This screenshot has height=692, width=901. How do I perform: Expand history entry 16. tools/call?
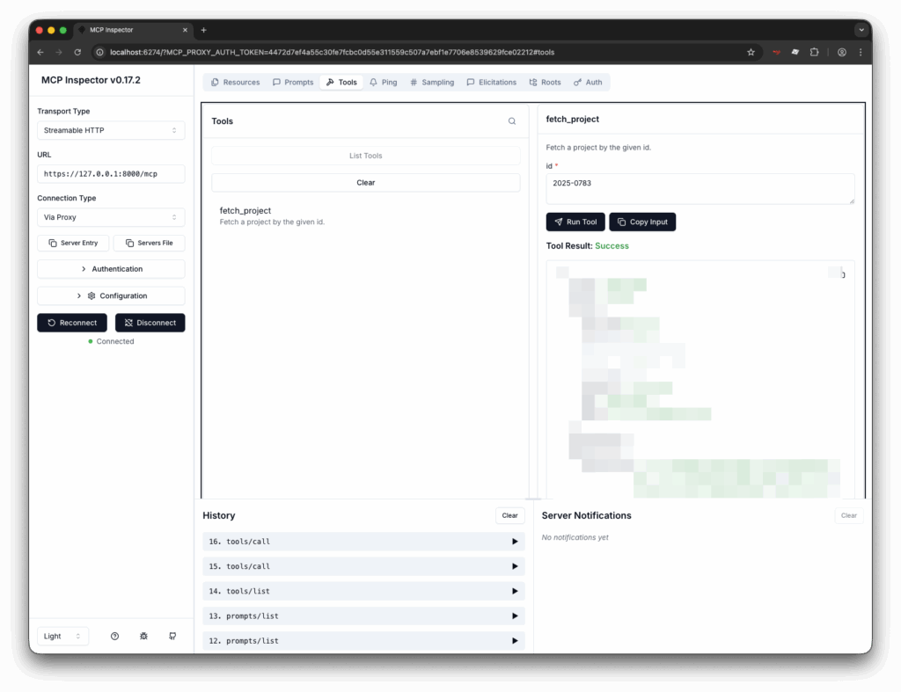[363, 542]
